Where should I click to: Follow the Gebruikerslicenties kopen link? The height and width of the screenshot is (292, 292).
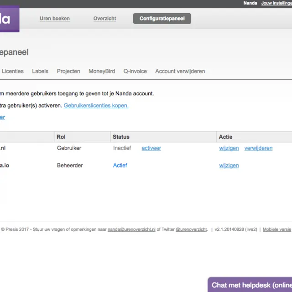coord(96,105)
